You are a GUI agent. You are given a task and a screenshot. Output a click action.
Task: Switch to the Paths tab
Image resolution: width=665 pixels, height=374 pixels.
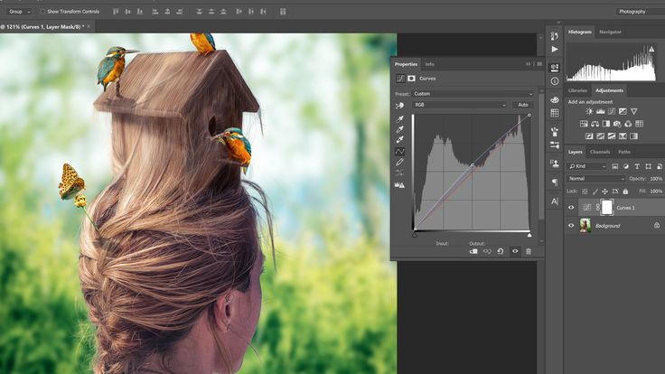coord(623,152)
